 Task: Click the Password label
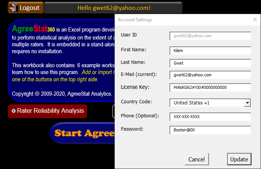(132, 129)
